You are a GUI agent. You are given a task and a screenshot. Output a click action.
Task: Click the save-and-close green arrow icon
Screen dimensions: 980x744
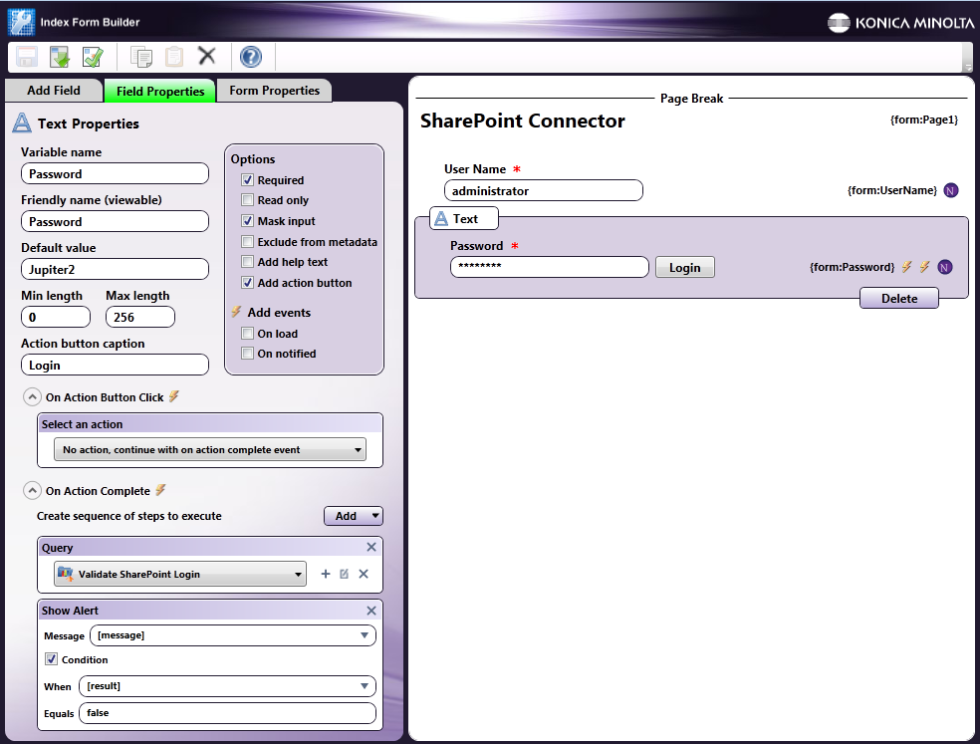pyautogui.click(x=60, y=57)
